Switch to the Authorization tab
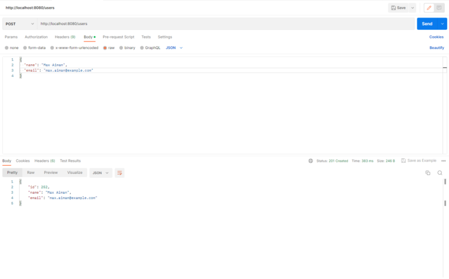This screenshot has width=449, height=279. coord(36,37)
